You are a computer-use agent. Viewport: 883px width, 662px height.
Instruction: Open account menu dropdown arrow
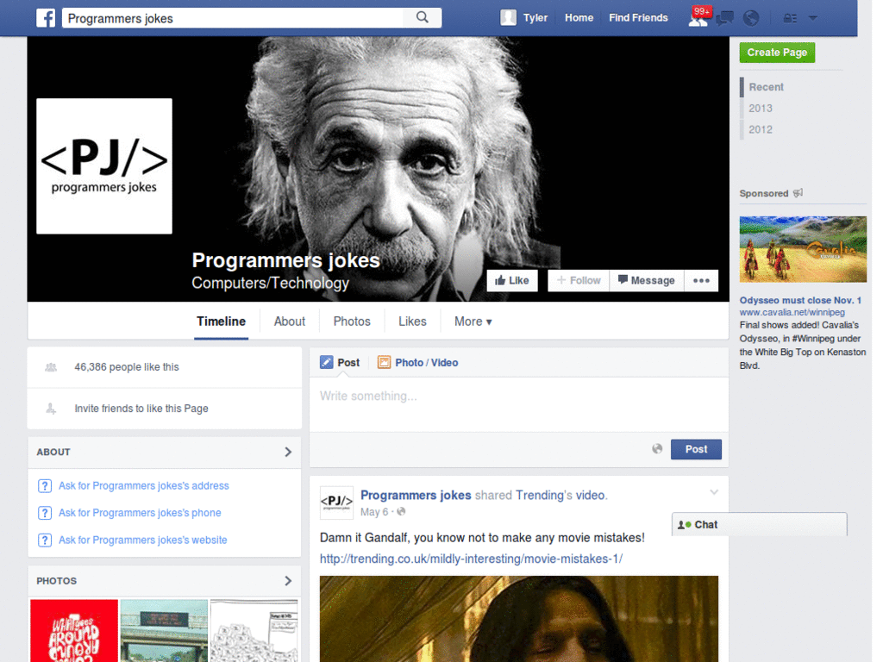click(812, 18)
